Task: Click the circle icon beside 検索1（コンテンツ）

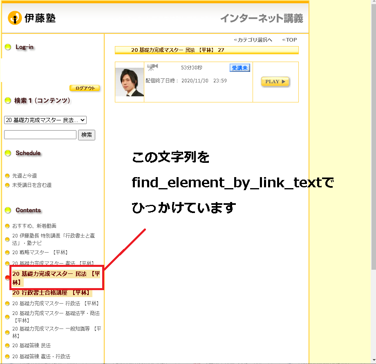Action: pos(8,100)
